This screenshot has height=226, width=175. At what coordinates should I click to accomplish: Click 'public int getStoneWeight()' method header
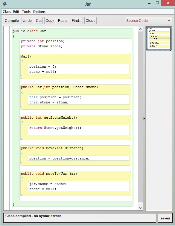click(49, 117)
